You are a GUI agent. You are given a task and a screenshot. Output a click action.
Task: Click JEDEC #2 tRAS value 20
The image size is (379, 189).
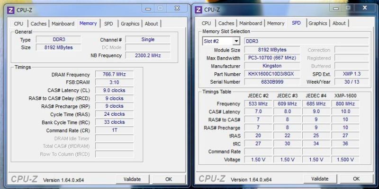258,136
